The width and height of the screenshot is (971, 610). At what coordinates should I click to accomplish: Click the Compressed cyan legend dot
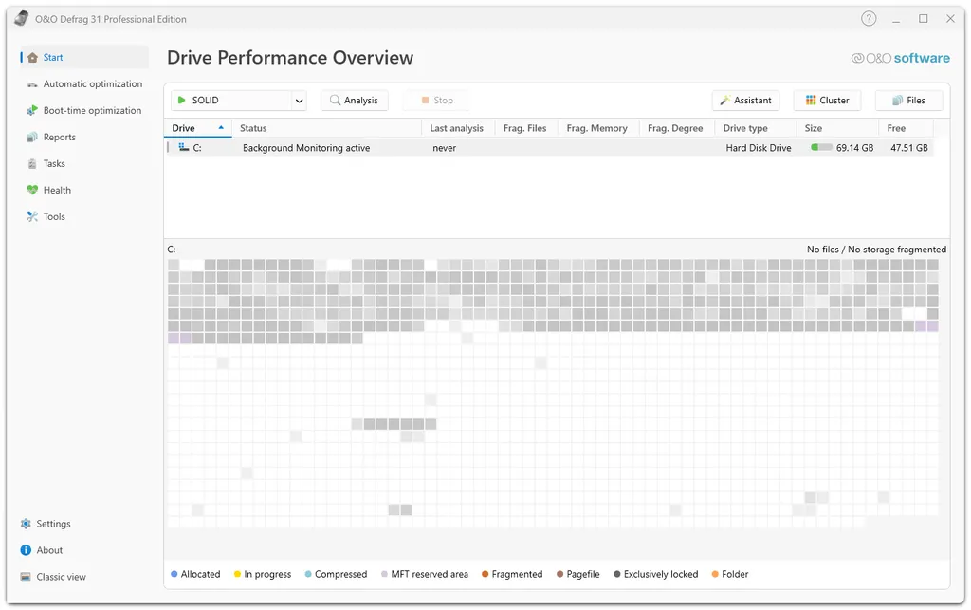308,574
